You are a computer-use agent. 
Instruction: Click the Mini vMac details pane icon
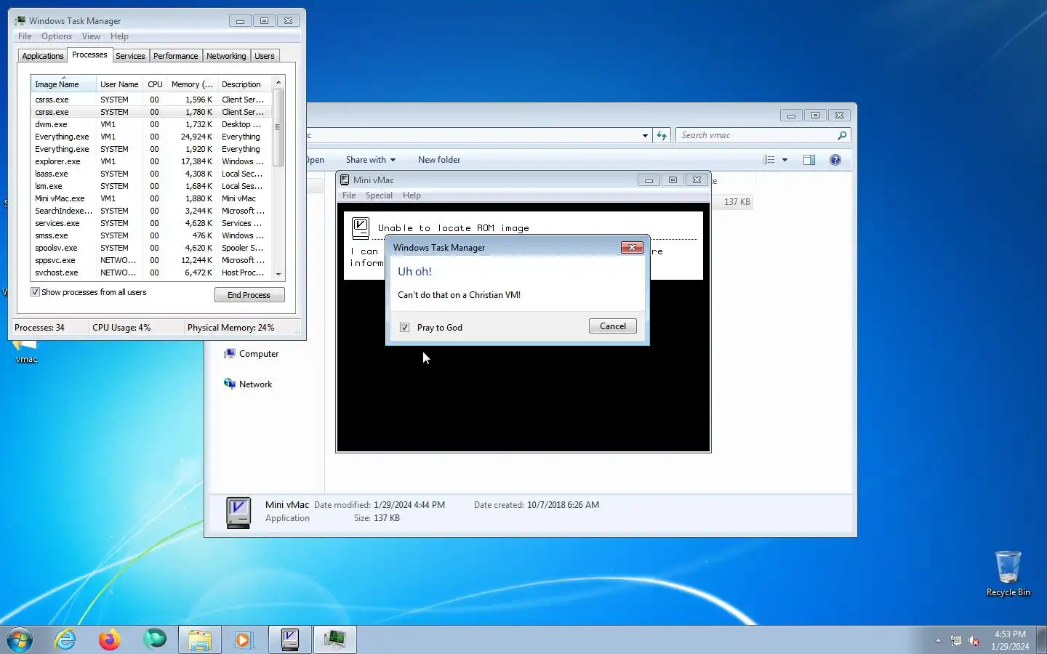[238, 512]
